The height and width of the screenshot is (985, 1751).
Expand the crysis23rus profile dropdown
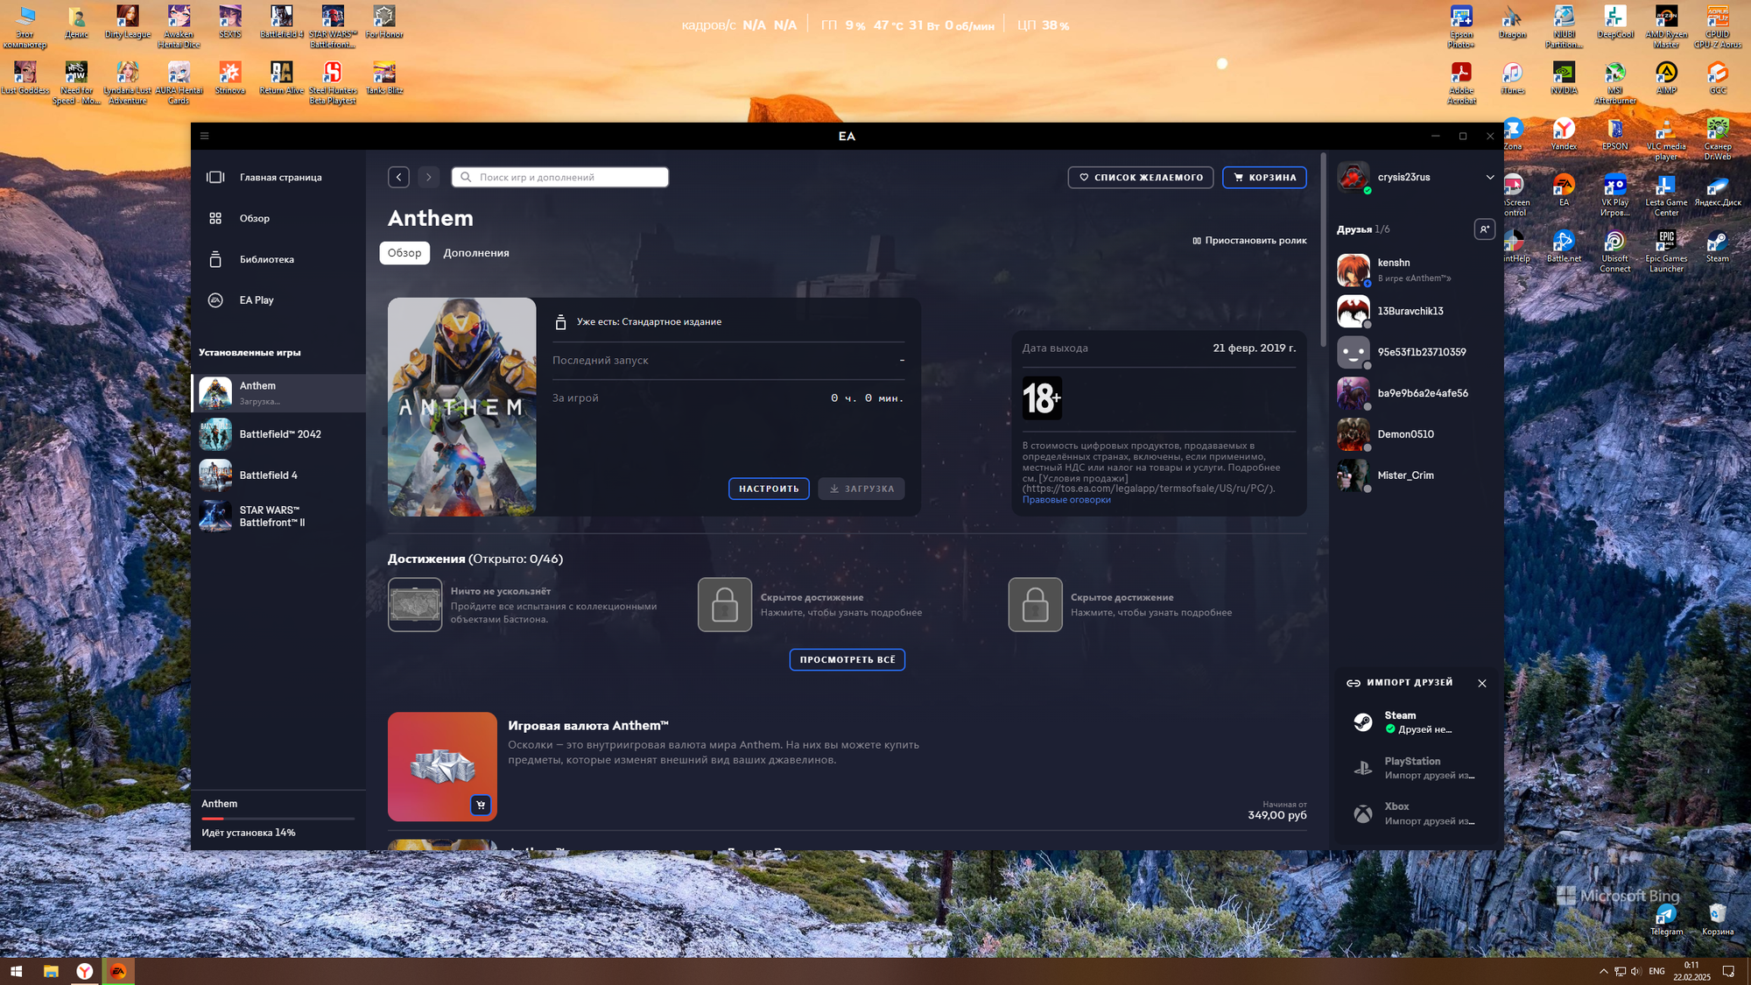click(1489, 177)
